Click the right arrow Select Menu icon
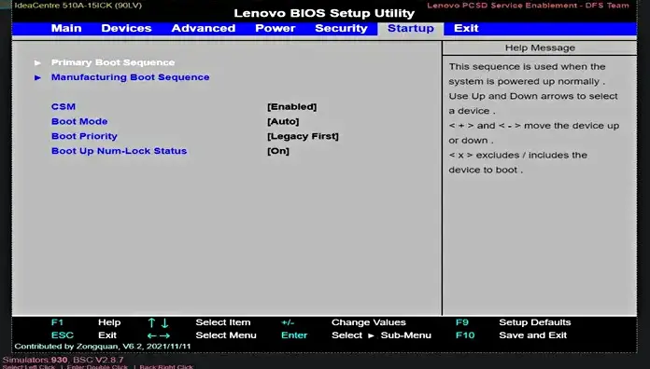This screenshot has width=650, height=369. click(165, 335)
